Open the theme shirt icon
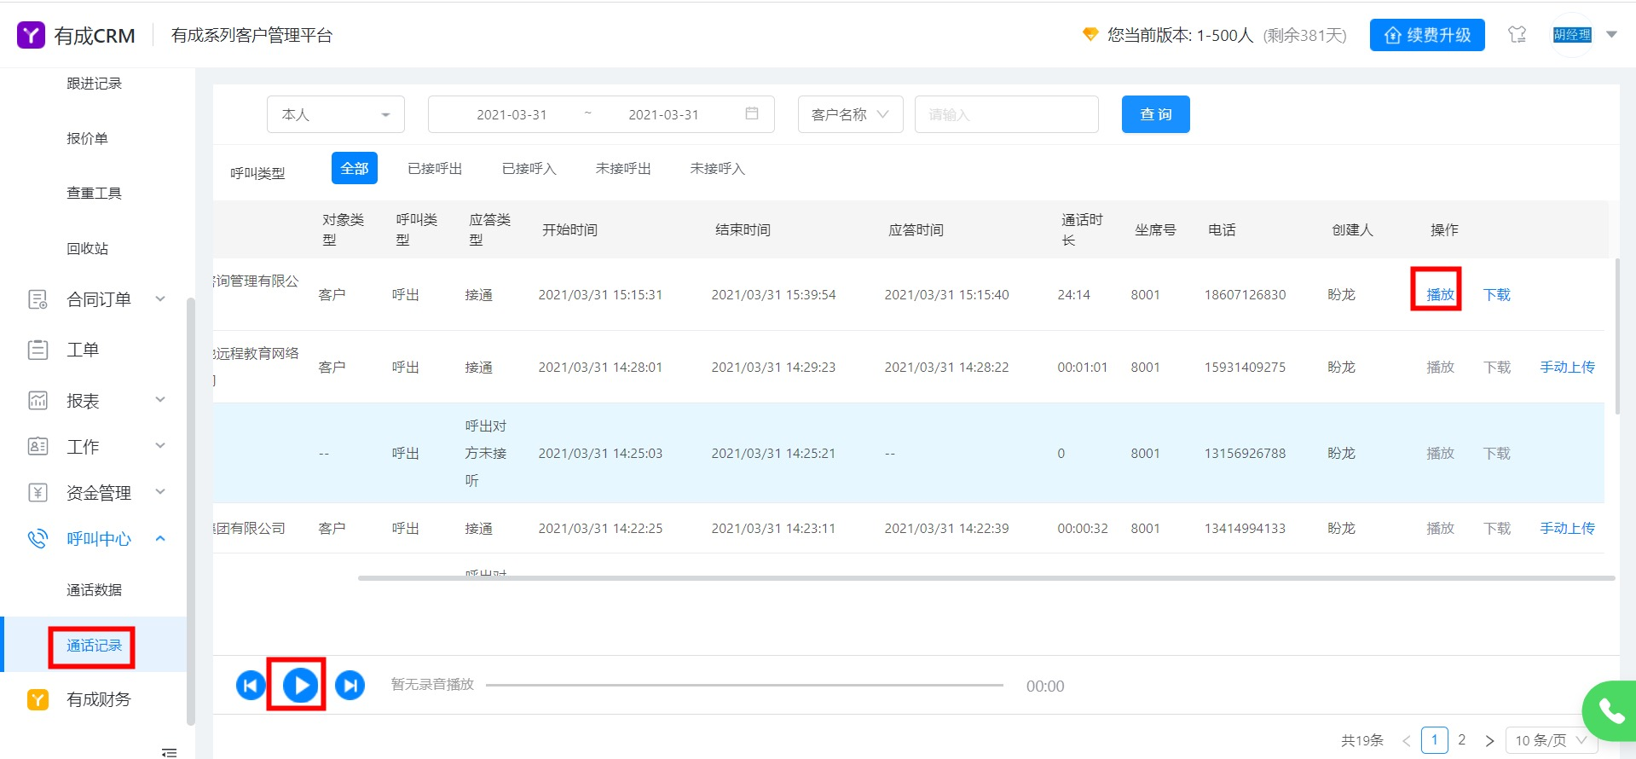Image resolution: width=1636 pixels, height=759 pixels. coord(1517,35)
